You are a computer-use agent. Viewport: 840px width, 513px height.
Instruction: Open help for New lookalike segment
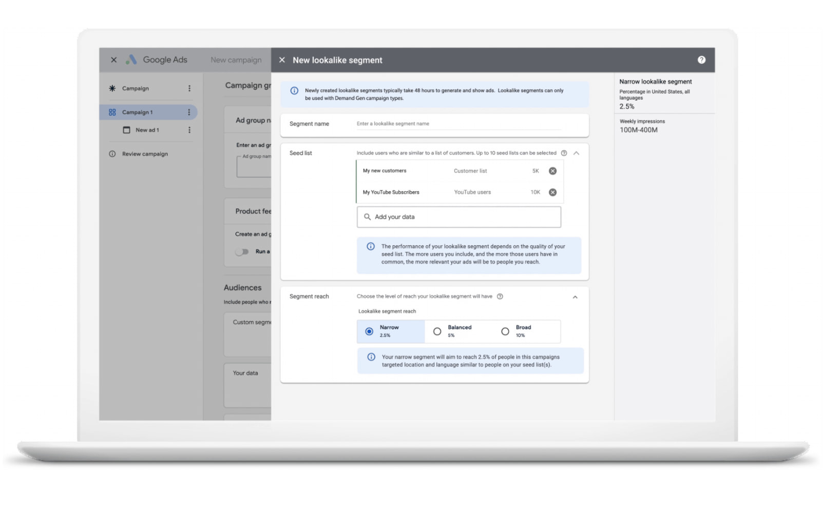[701, 60]
